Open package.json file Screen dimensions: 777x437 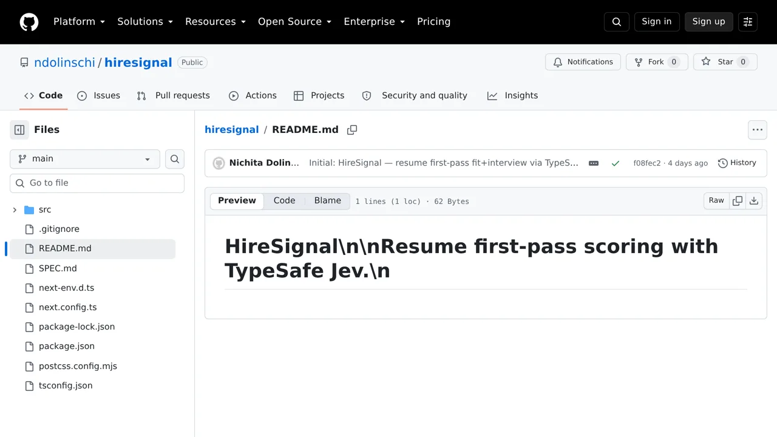[x=67, y=347]
